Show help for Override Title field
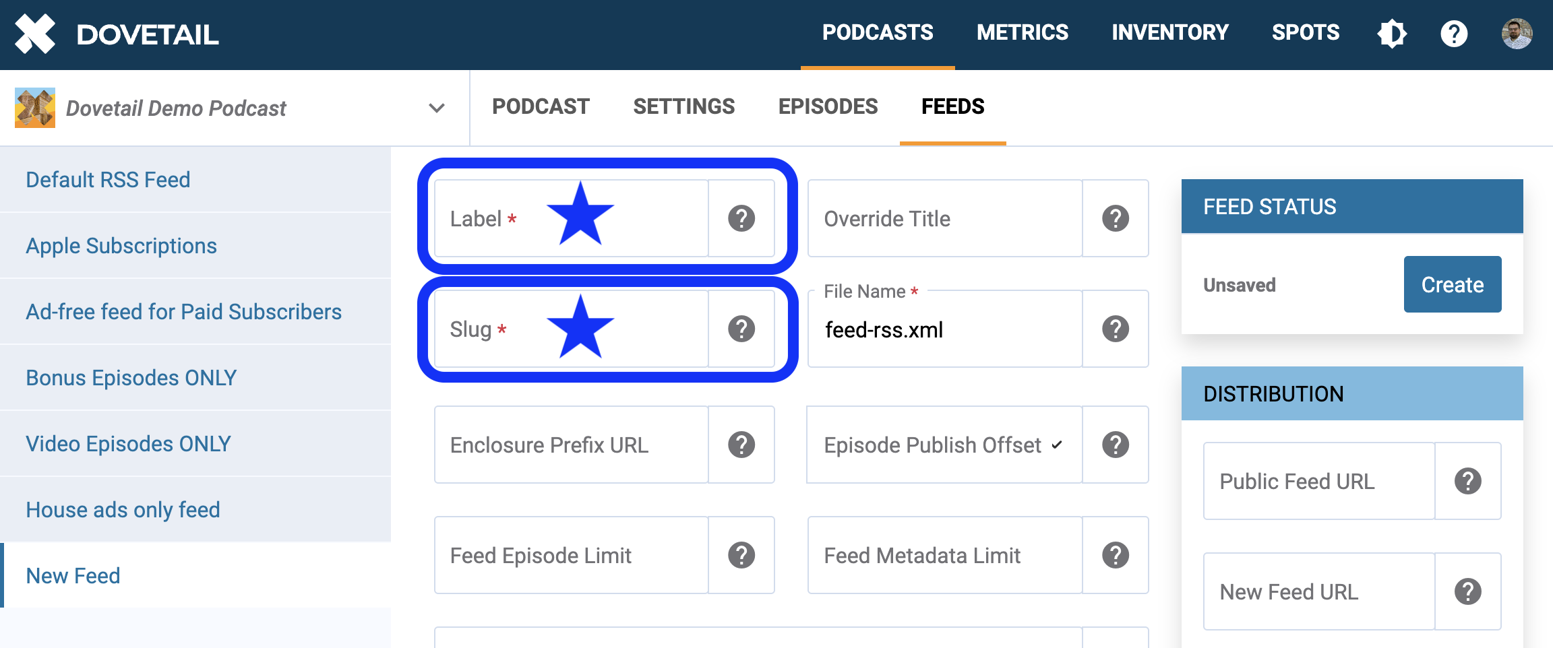The image size is (1553, 648). tap(1116, 218)
